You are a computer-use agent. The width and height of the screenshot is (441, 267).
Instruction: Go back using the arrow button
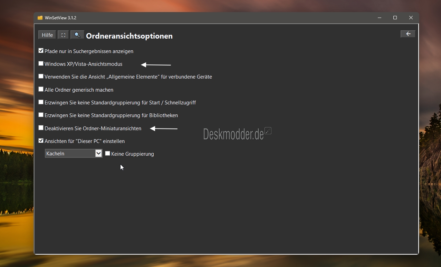[x=408, y=34]
